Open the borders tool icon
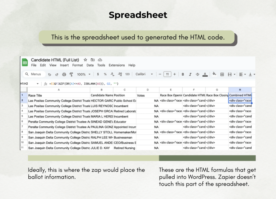 click(x=222, y=74)
